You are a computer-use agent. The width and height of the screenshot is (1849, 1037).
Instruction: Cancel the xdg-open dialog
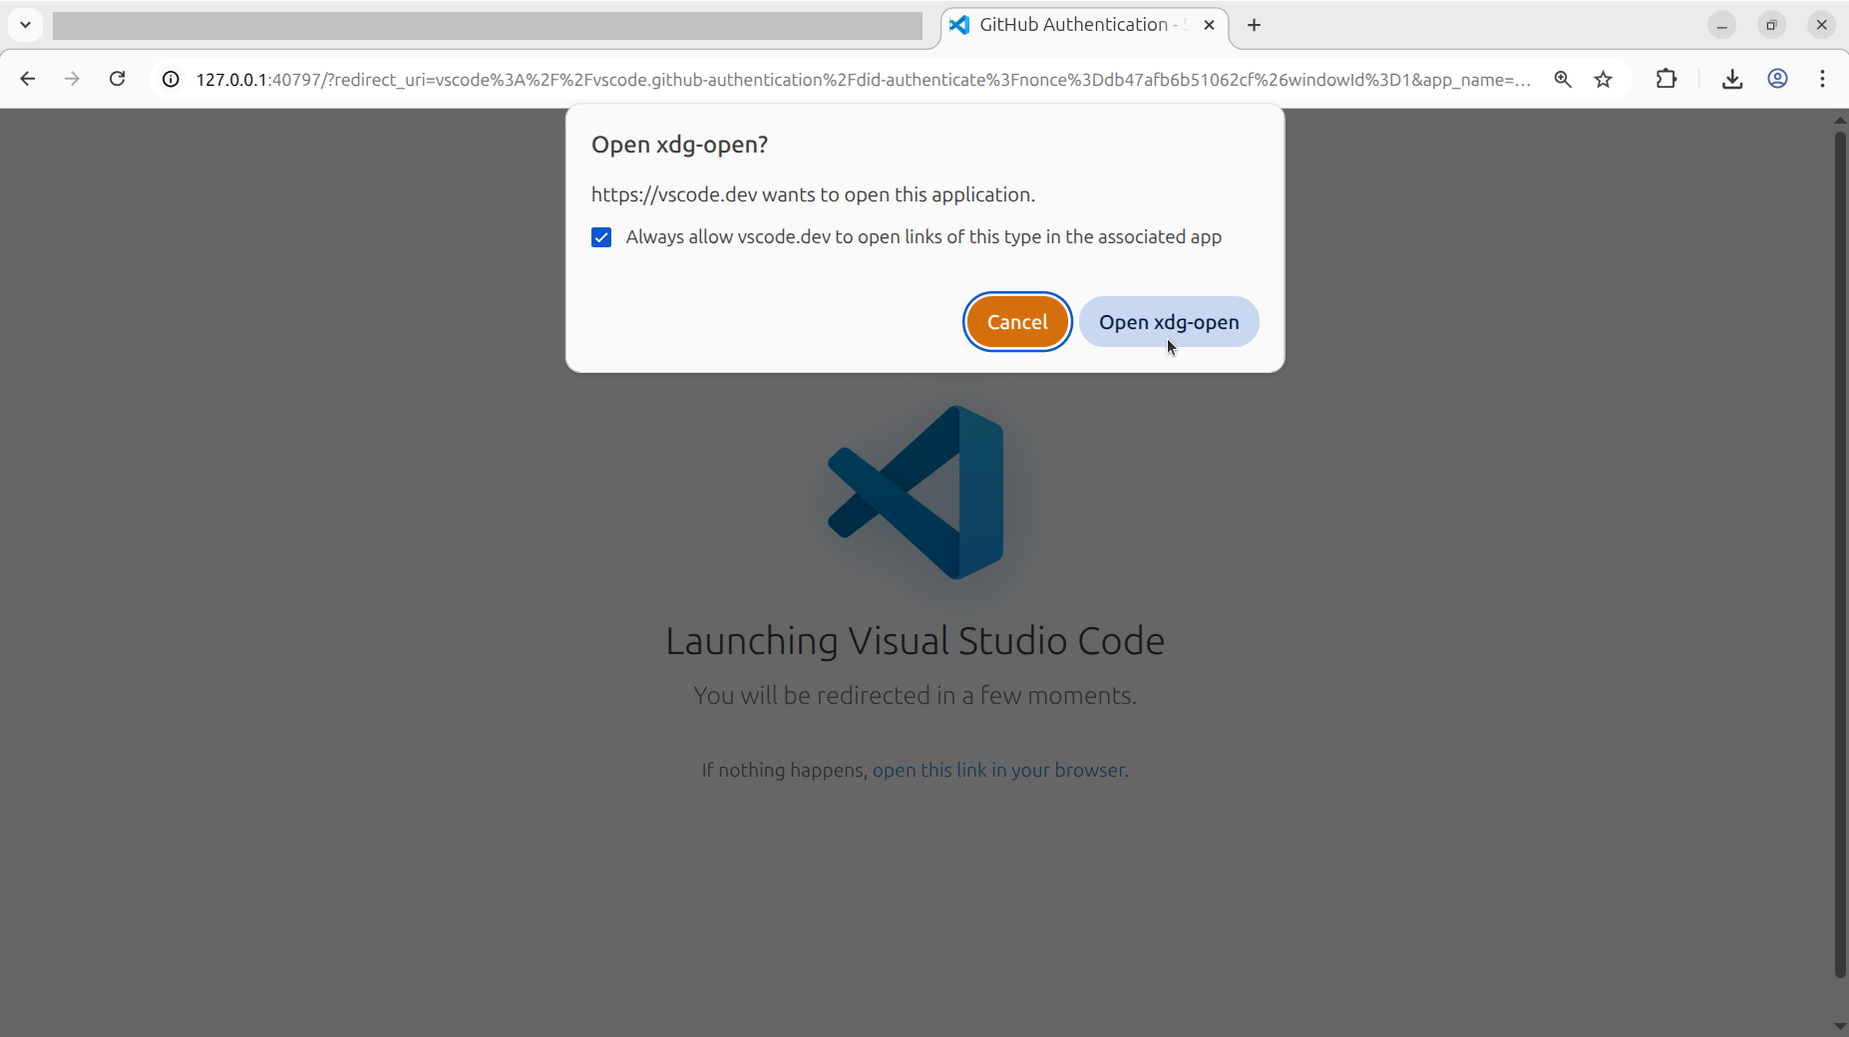[1017, 322]
